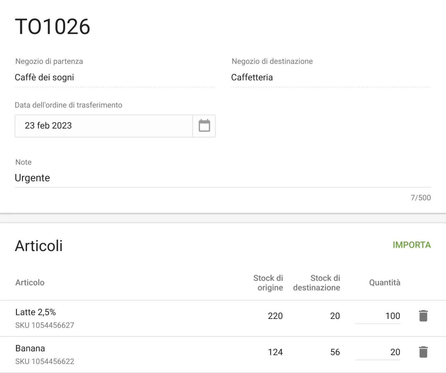Click Banana destination stock value 56
Image resolution: width=446 pixels, height=373 pixels.
335,352
